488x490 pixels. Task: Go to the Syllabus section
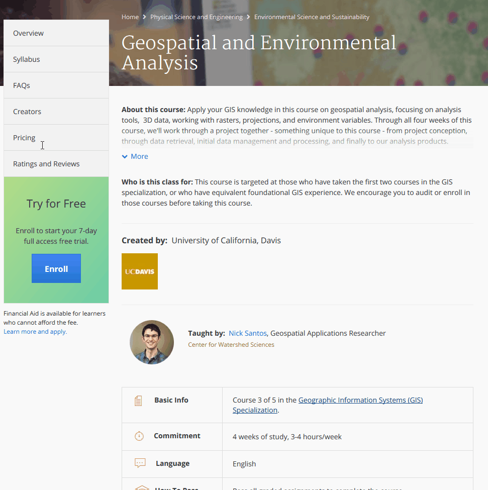(x=56, y=59)
